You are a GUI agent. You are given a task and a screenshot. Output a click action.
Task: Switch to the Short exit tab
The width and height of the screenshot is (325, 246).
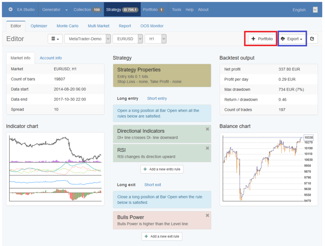pyautogui.click(x=153, y=185)
